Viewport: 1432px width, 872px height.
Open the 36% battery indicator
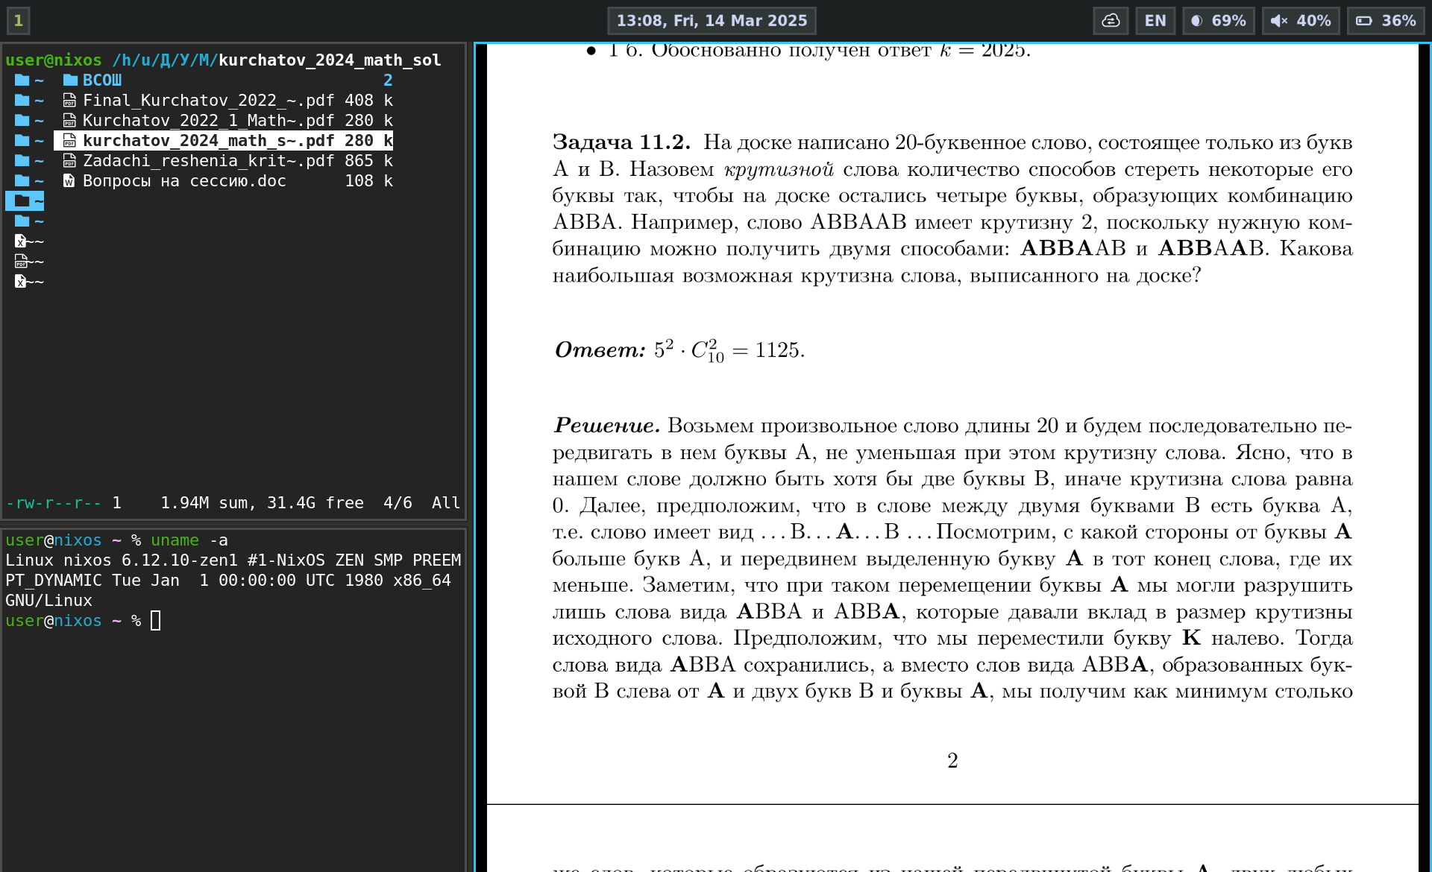pyautogui.click(x=1386, y=21)
